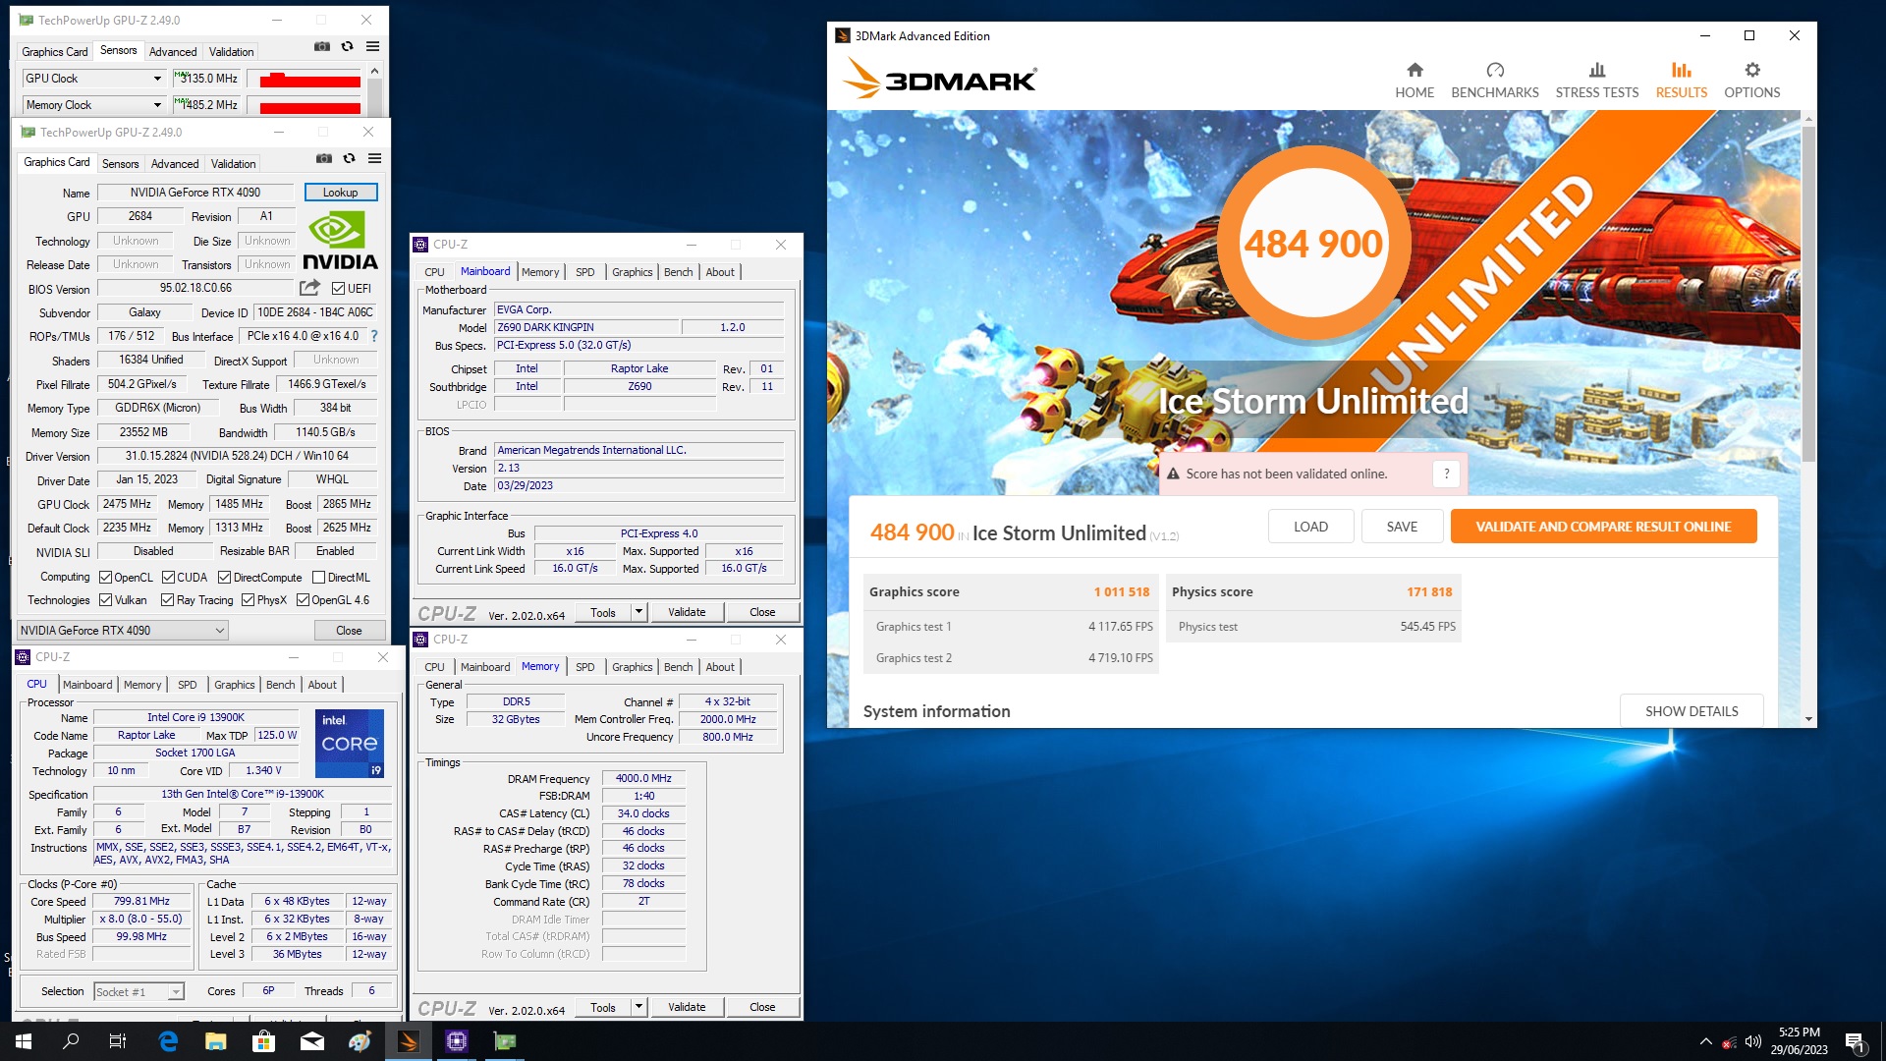Open Graphics tab in CPU-Z CPU window
Image resolution: width=1886 pixels, height=1061 pixels.
[234, 685]
